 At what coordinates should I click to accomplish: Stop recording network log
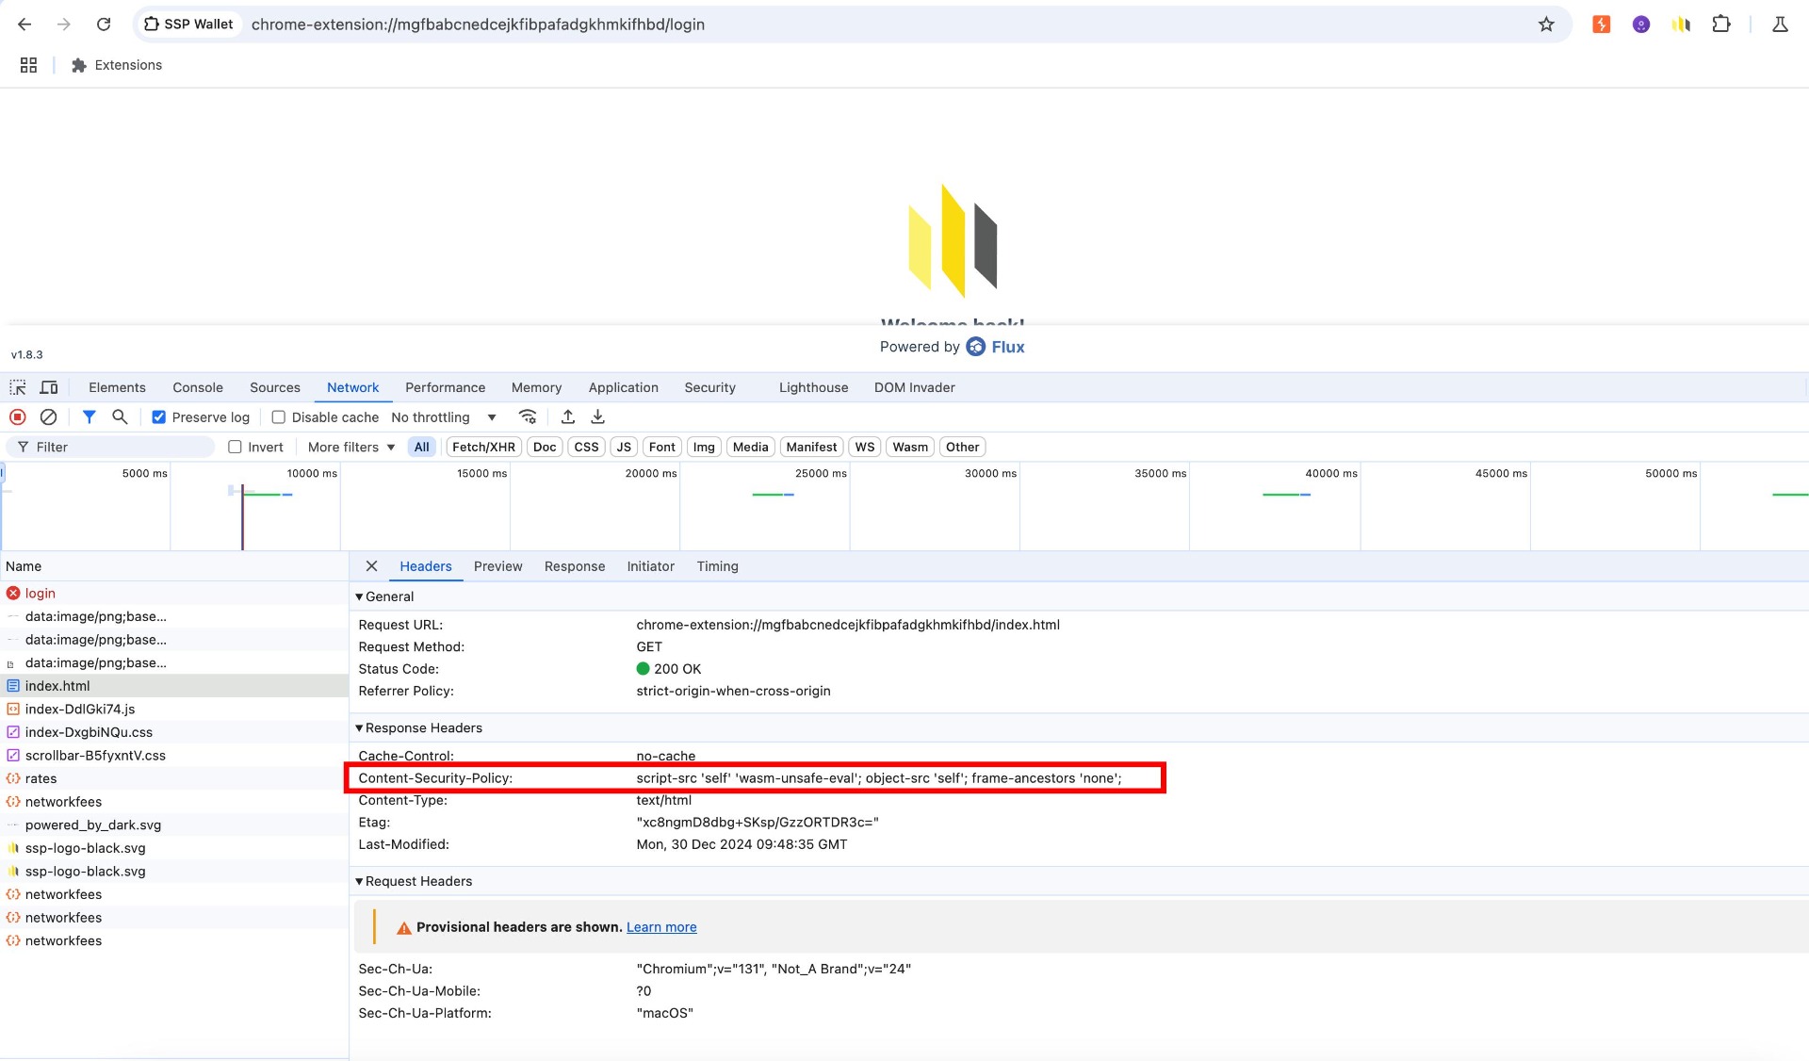(17, 416)
